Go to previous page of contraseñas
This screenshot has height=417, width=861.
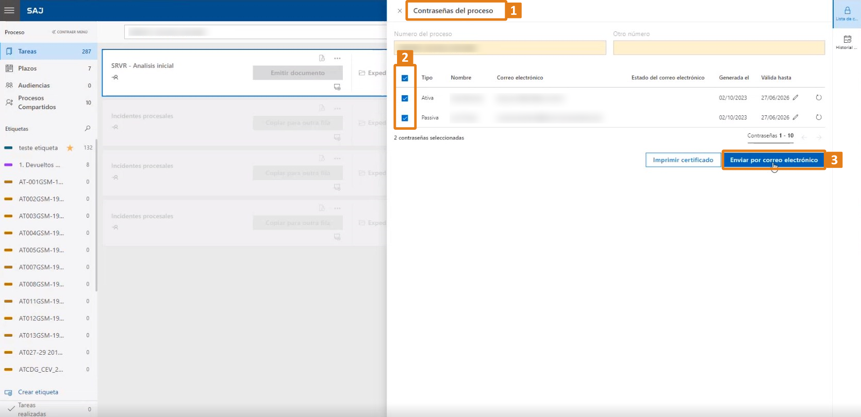click(804, 137)
